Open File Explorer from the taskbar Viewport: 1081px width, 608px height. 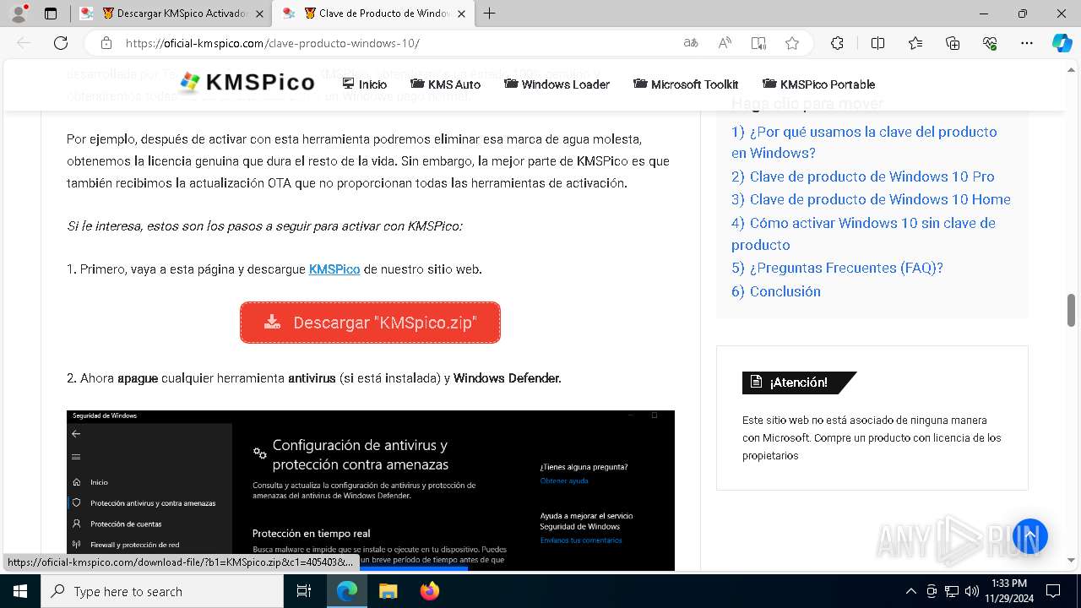tap(388, 591)
